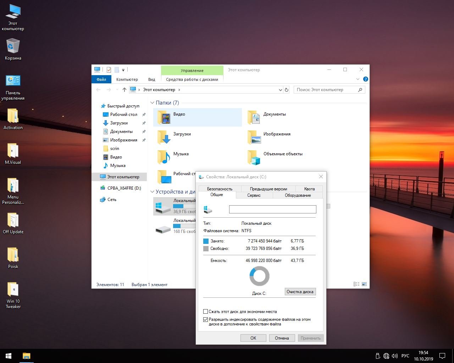
Task: Open the Файл menu tab
Action: 101,79
